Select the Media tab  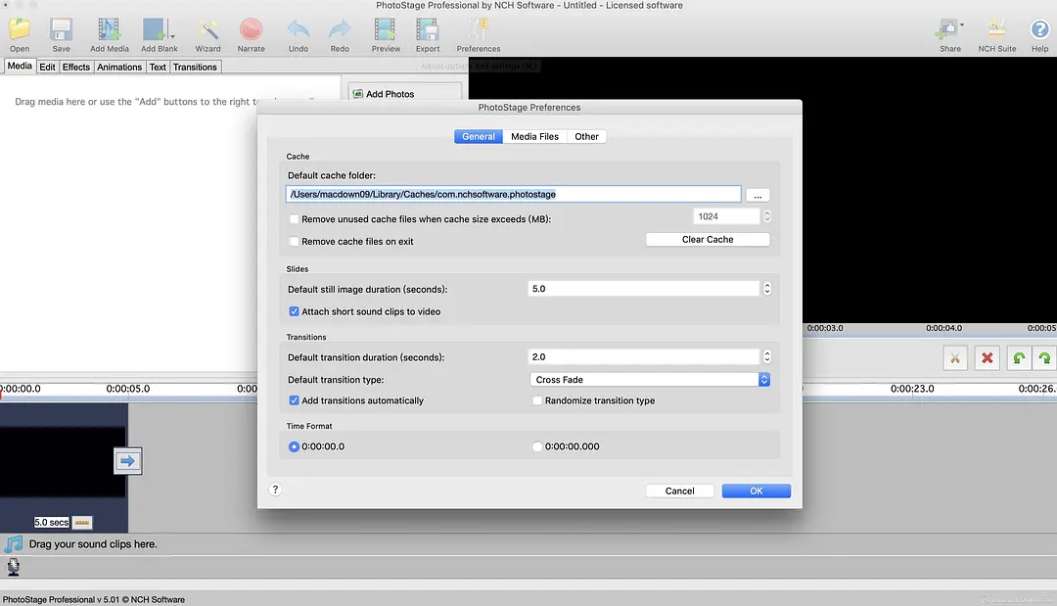20,66
